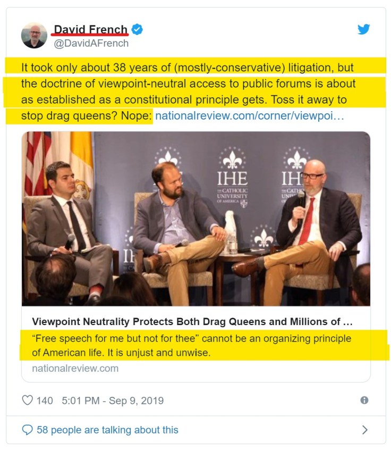The height and width of the screenshot is (449, 391).
Task: Click the panel discussion photo thumbnail
Action: (195, 218)
